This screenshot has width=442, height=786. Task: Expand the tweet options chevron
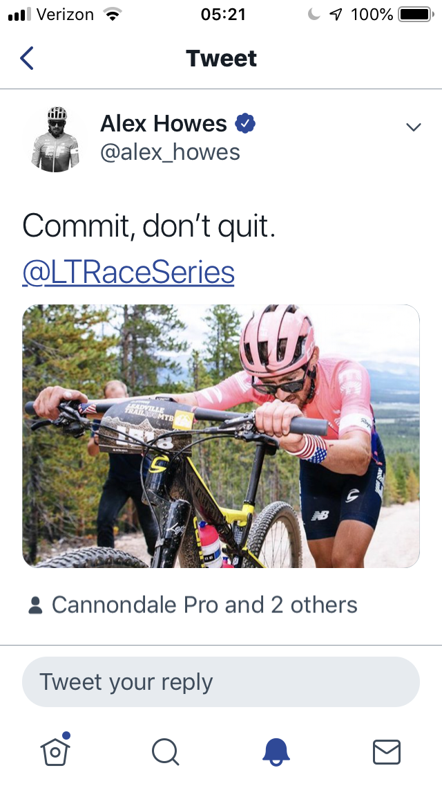[413, 127]
